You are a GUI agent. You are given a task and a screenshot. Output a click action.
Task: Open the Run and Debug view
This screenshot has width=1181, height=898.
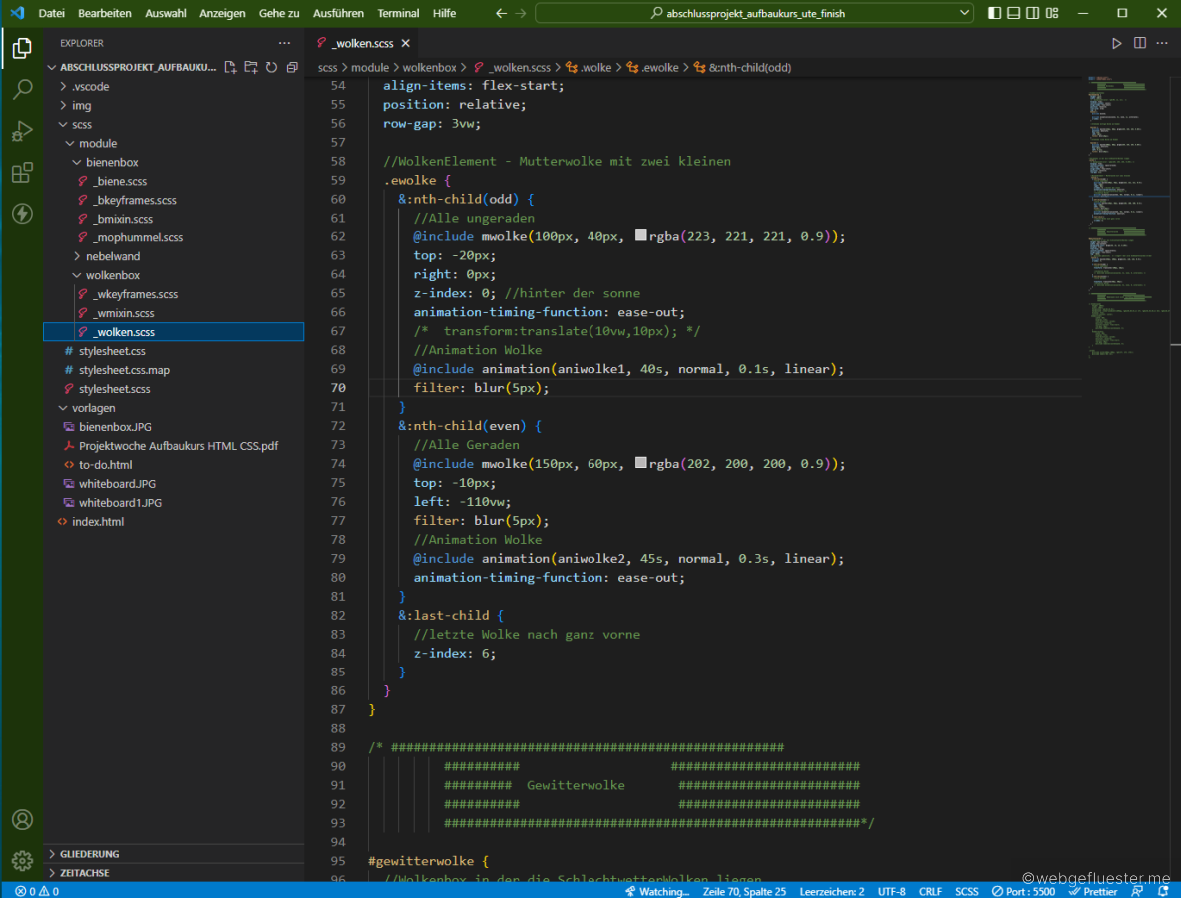22,132
